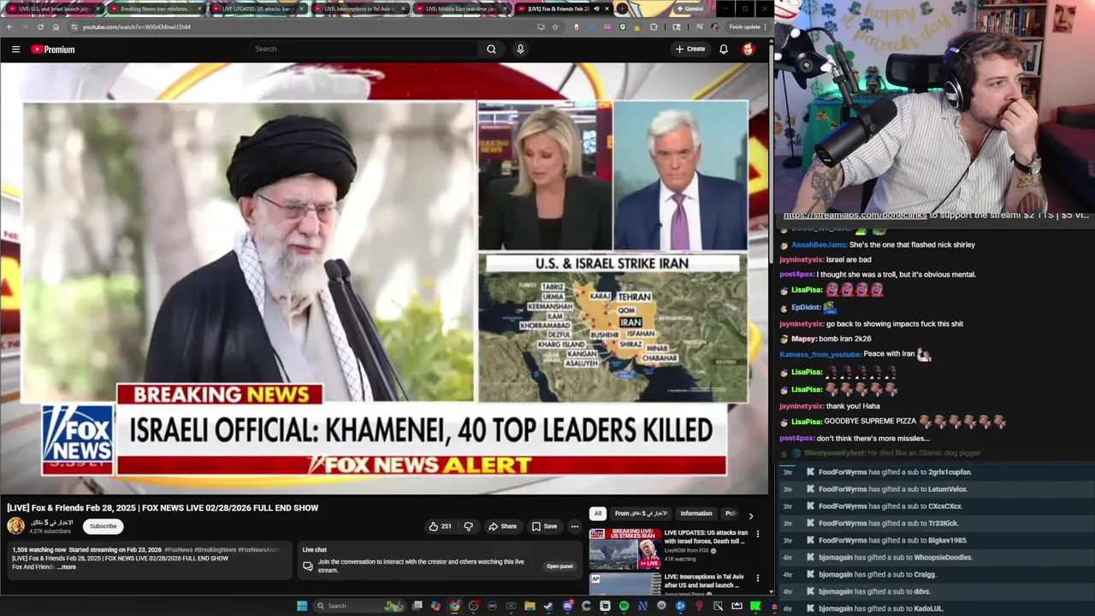Image resolution: width=1095 pixels, height=616 pixels.
Task: Open Spotify from the taskbar
Action: [x=624, y=606]
